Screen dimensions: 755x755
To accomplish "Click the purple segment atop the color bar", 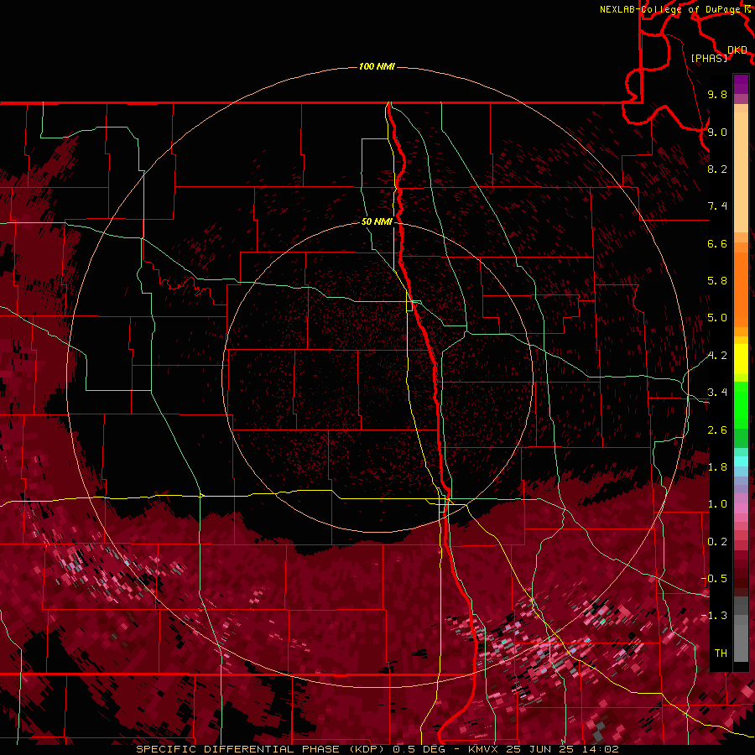I will coord(741,84).
